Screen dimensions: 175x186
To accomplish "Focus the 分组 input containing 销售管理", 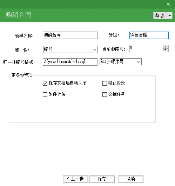I will pos(149,35).
